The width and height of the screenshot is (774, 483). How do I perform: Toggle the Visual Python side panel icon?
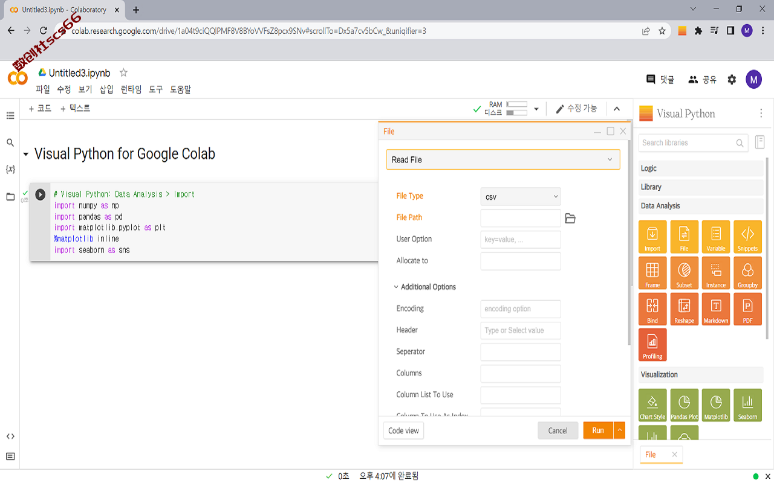760,142
